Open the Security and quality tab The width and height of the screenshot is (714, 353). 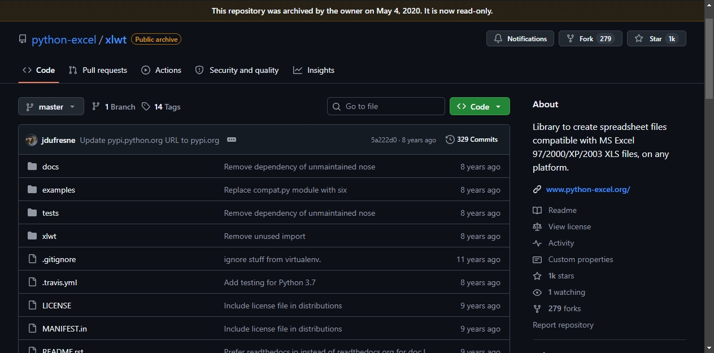click(x=237, y=70)
